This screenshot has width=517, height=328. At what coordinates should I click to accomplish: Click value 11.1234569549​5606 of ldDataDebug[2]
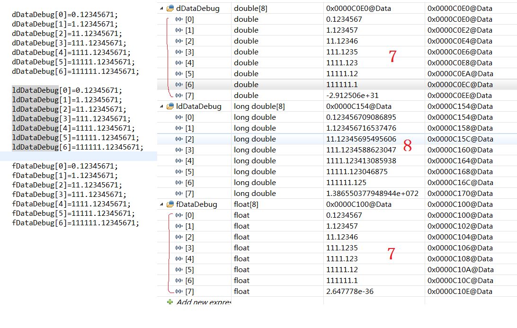click(361, 139)
